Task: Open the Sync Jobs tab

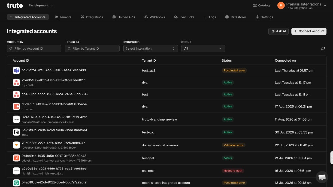Action: [x=184, y=17]
